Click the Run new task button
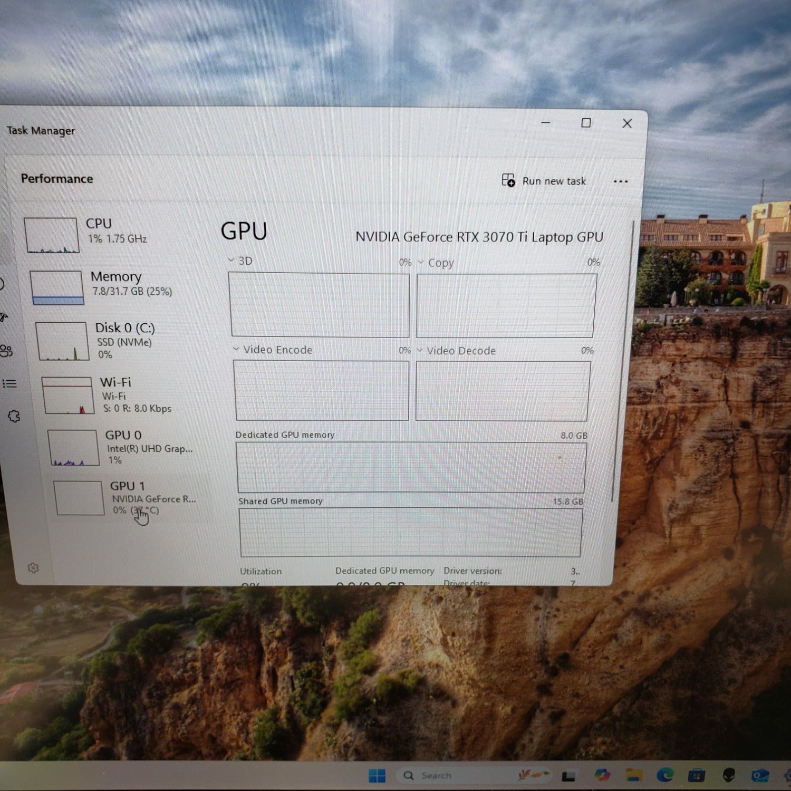 coord(544,181)
